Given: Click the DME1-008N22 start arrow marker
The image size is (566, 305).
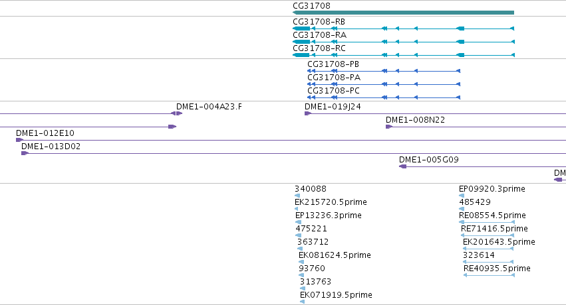Looking at the screenshot, I should pos(389,127).
